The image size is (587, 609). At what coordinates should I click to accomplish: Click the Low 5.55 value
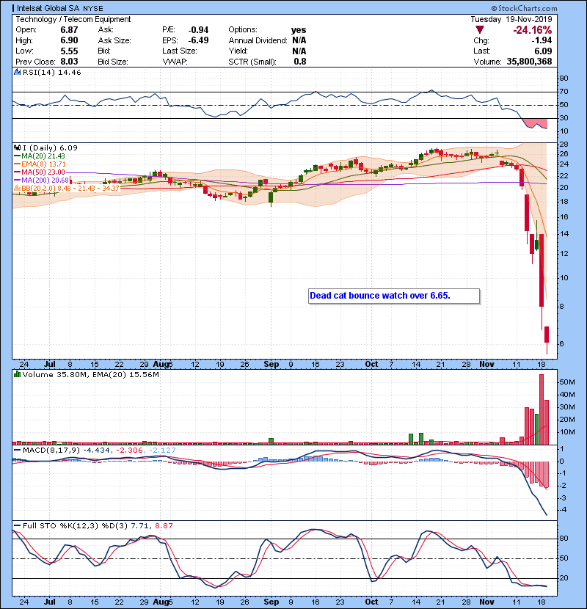coord(69,51)
